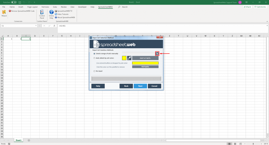
Task: Open the Control Panel ribbon button
Action: [42, 14]
